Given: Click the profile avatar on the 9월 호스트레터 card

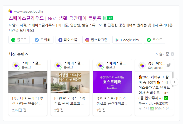Looking at the screenshot, I should (x=100, y=65).
